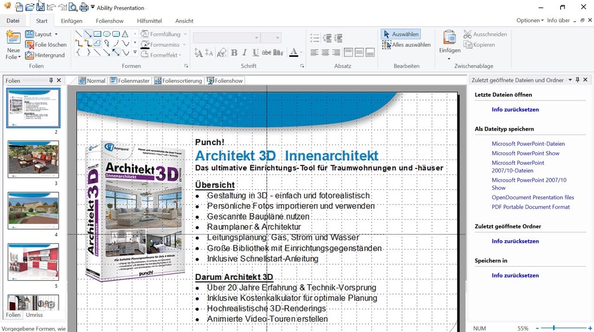
Task: Open the Ansicht ribbon tab
Action: [x=184, y=21]
